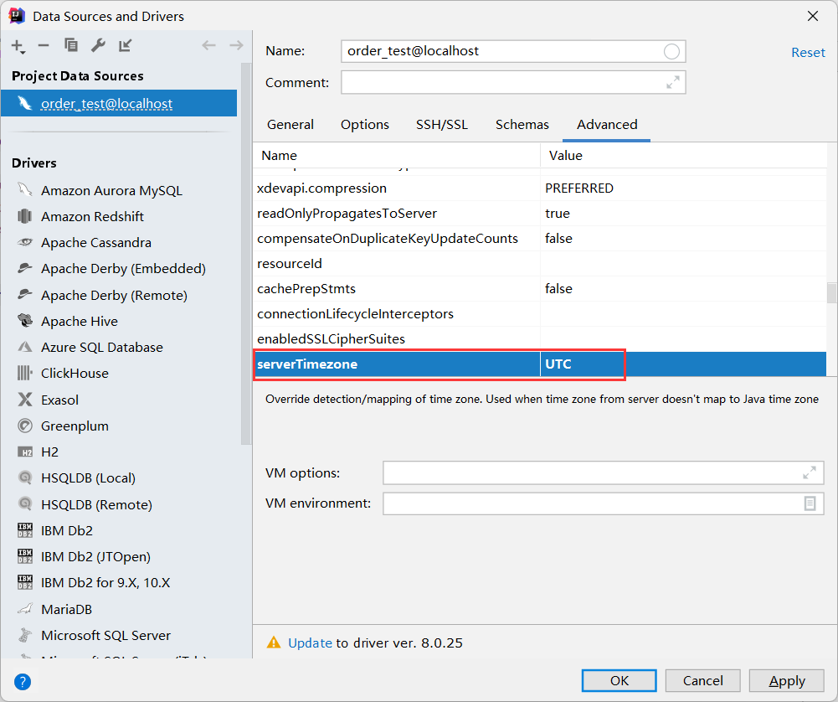
Task: Switch to the General tab
Action: point(290,125)
